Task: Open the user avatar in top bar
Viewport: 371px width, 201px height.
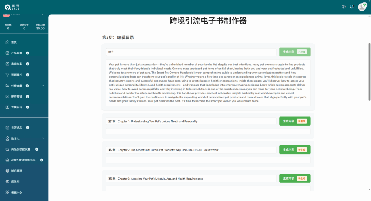Action: (362, 7)
